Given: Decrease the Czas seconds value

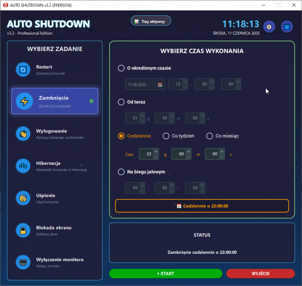Looking at the screenshot, I should point(222,157).
